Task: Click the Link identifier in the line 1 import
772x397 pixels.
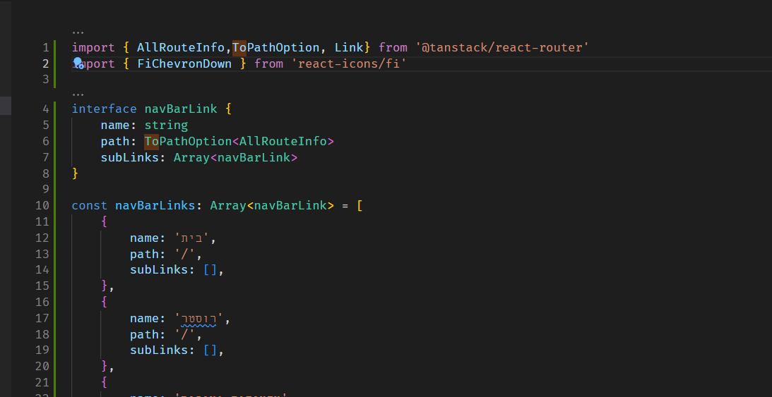Action: tap(349, 48)
